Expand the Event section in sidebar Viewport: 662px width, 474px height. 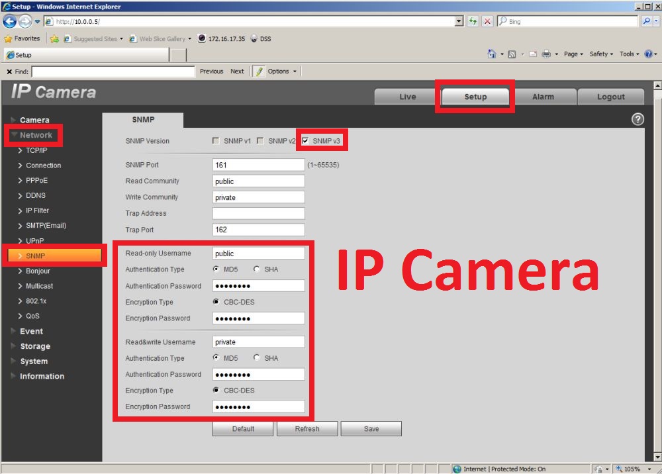tap(31, 331)
